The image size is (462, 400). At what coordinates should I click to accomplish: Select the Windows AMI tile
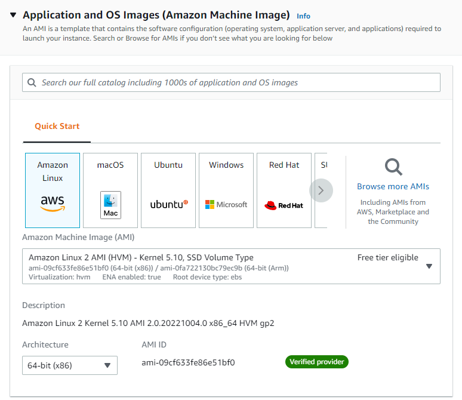click(226, 190)
